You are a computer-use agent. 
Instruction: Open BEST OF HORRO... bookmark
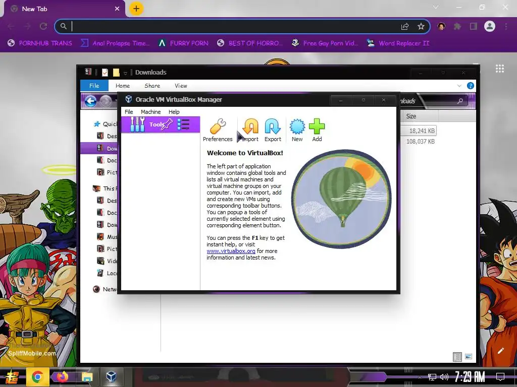(250, 43)
